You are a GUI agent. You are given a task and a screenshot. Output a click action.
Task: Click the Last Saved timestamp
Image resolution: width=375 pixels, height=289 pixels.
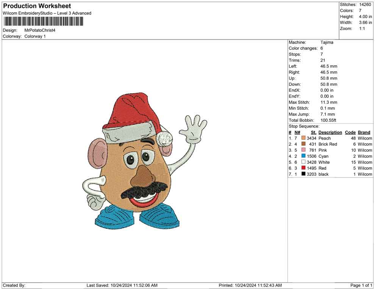pyautogui.click(x=122, y=285)
